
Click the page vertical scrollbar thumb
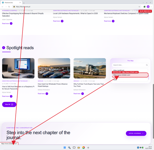[153, 111]
